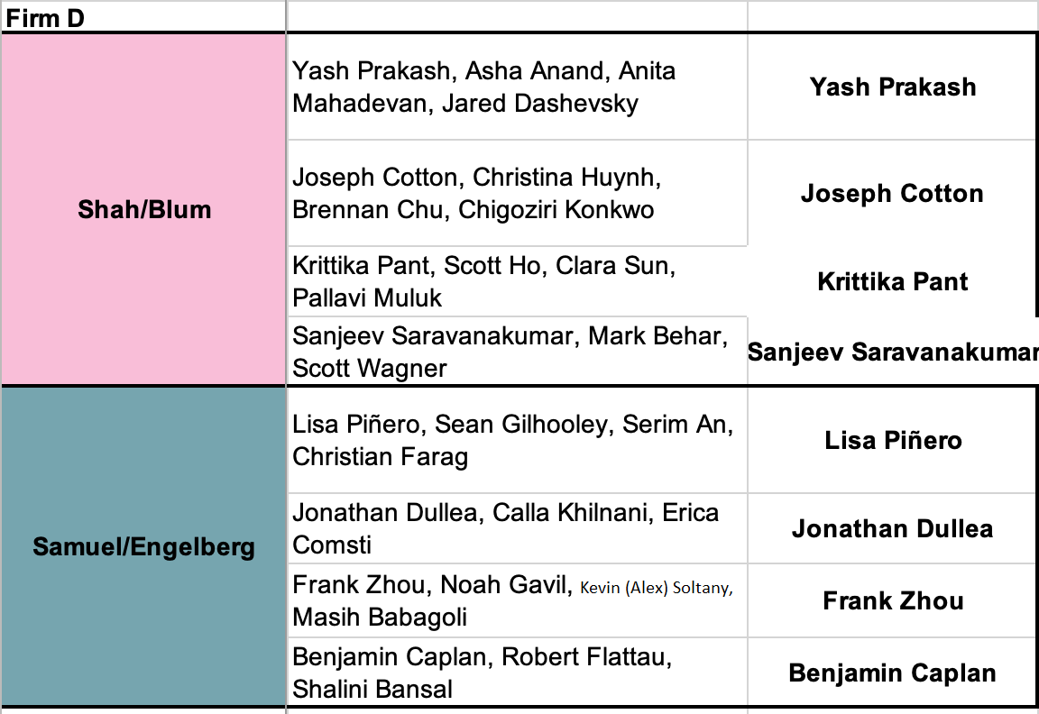Viewport: 1039px width, 714px height.
Task: Click the pink Shah/Blum merged cell
Action: coord(143,209)
